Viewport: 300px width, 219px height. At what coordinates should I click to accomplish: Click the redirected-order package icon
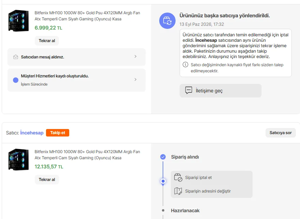pos(167,21)
